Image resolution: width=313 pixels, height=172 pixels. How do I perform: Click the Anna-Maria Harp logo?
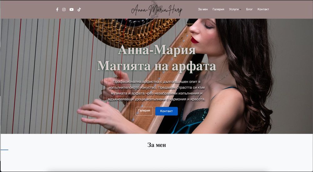pyautogui.click(x=156, y=10)
